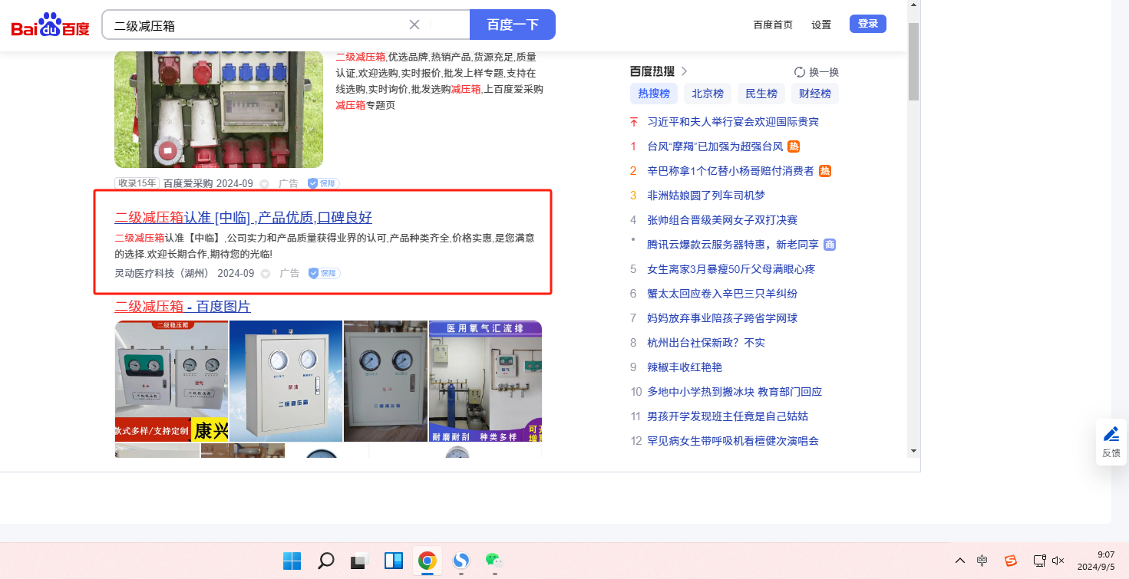This screenshot has width=1129, height=579.
Task: Open hot search 多地中小学热到搬冰块 教育部门回应
Action: tap(735, 392)
